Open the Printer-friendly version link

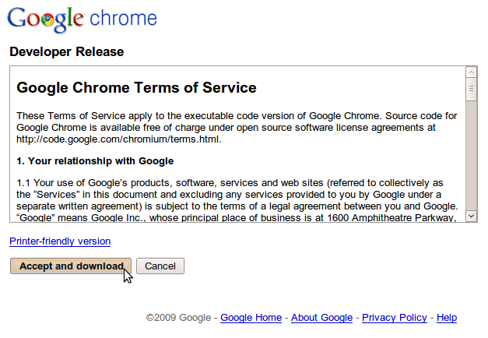coord(60,241)
